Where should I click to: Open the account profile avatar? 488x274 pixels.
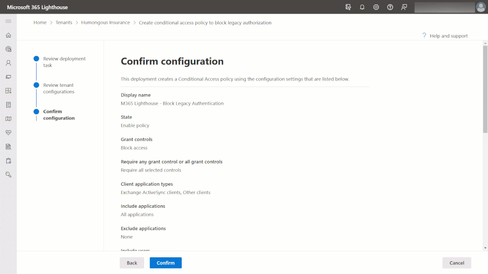481,7
